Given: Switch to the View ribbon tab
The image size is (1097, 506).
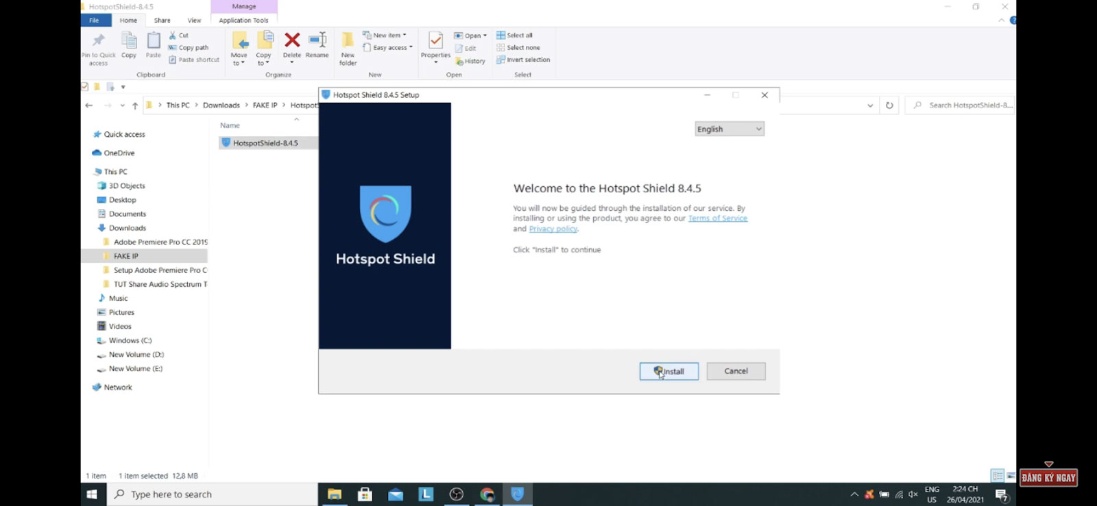Looking at the screenshot, I should (195, 20).
